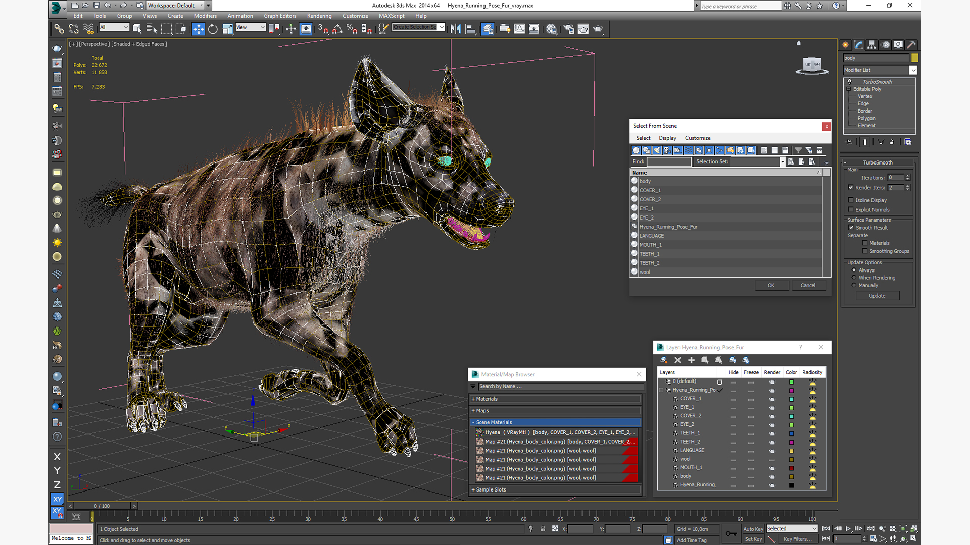The height and width of the screenshot is (545, 970).
Task: Click the Bind to Space Warp icon
Action: [88, 29]
